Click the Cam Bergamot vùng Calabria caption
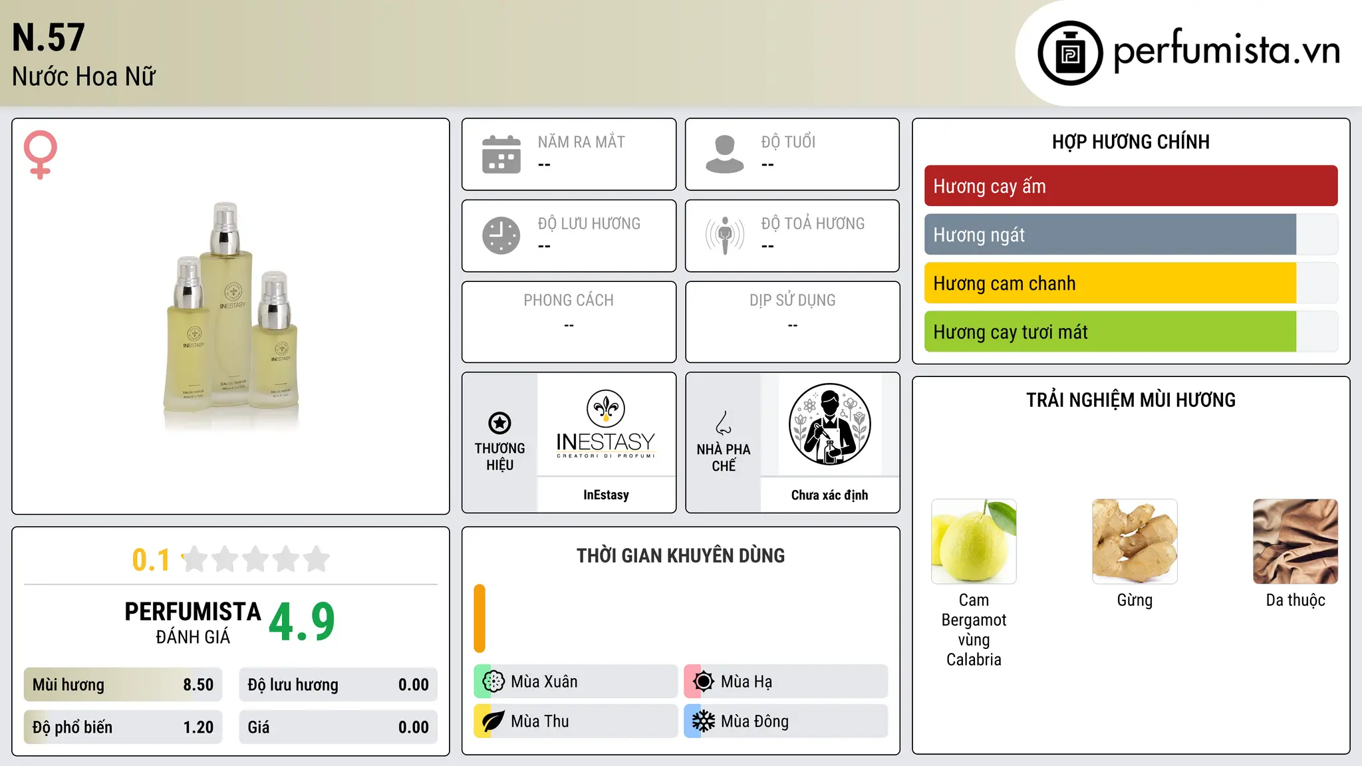 point(974,630)
